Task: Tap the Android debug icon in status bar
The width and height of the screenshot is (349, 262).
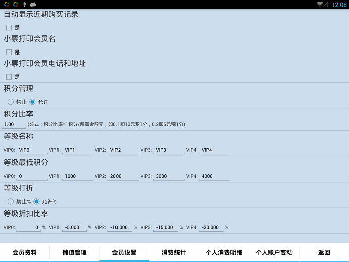Action: point(33,4)
